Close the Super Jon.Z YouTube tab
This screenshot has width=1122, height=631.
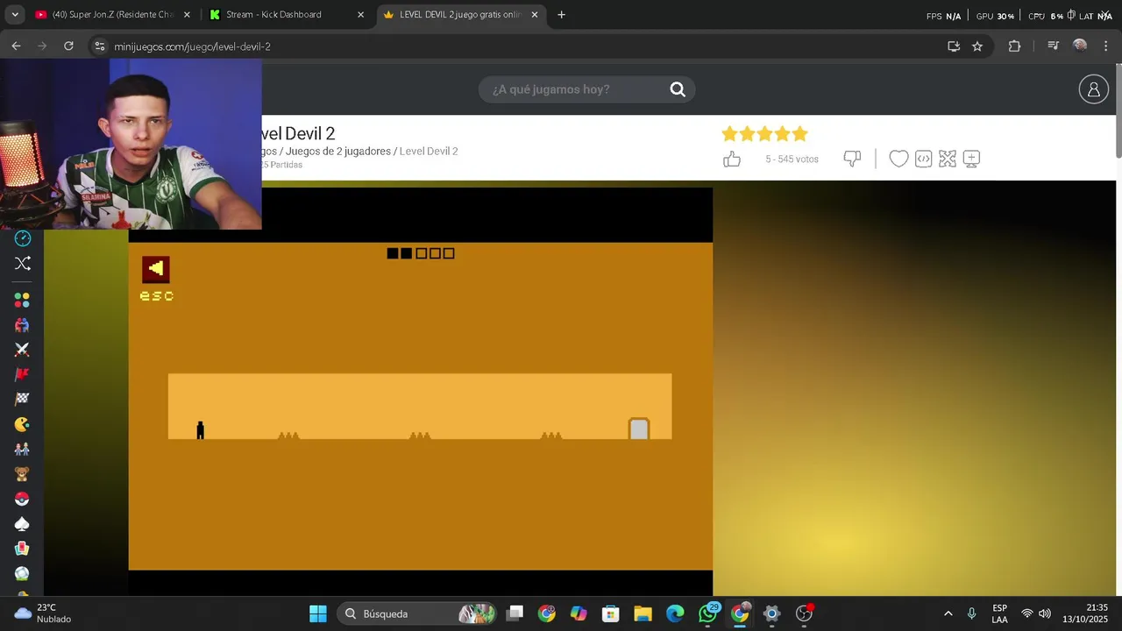pos(187,15)
